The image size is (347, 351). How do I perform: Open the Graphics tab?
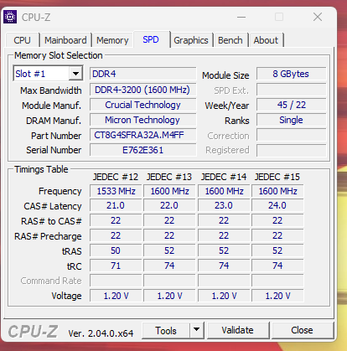191,40
